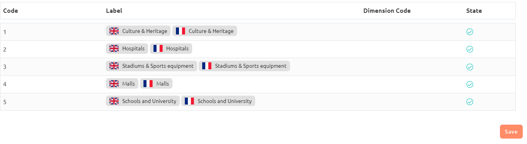527x144 pixels.
Task: Click French flag on Malls label
Action: pos(148,84)
